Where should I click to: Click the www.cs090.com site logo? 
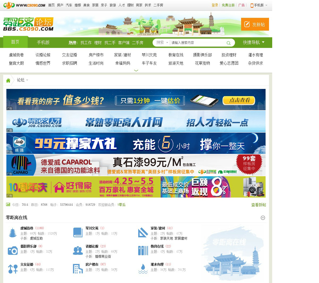(x=24, y=5)
